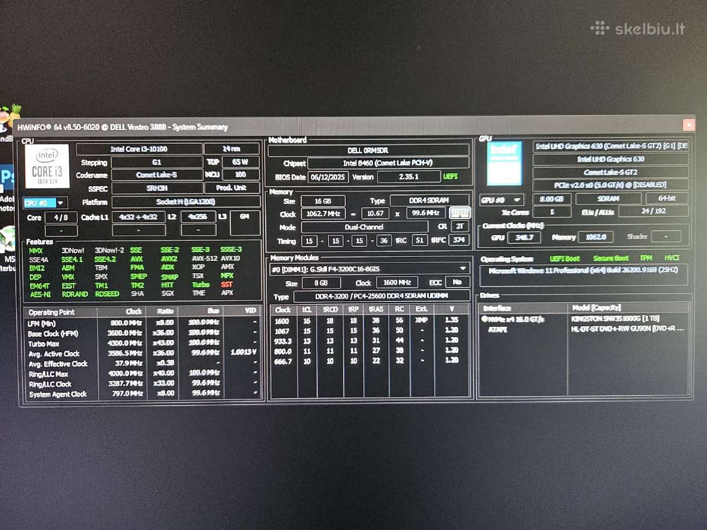This screenshot has height=530, width=707.
Task: Click the Dual-Channel memory mode field
Action: click(x=364, y=227)
